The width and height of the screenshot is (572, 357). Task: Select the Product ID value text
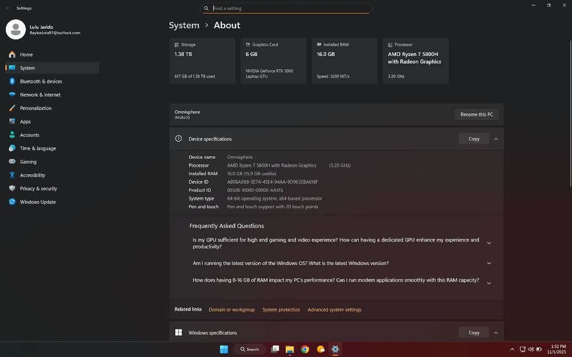coord(255,190)
